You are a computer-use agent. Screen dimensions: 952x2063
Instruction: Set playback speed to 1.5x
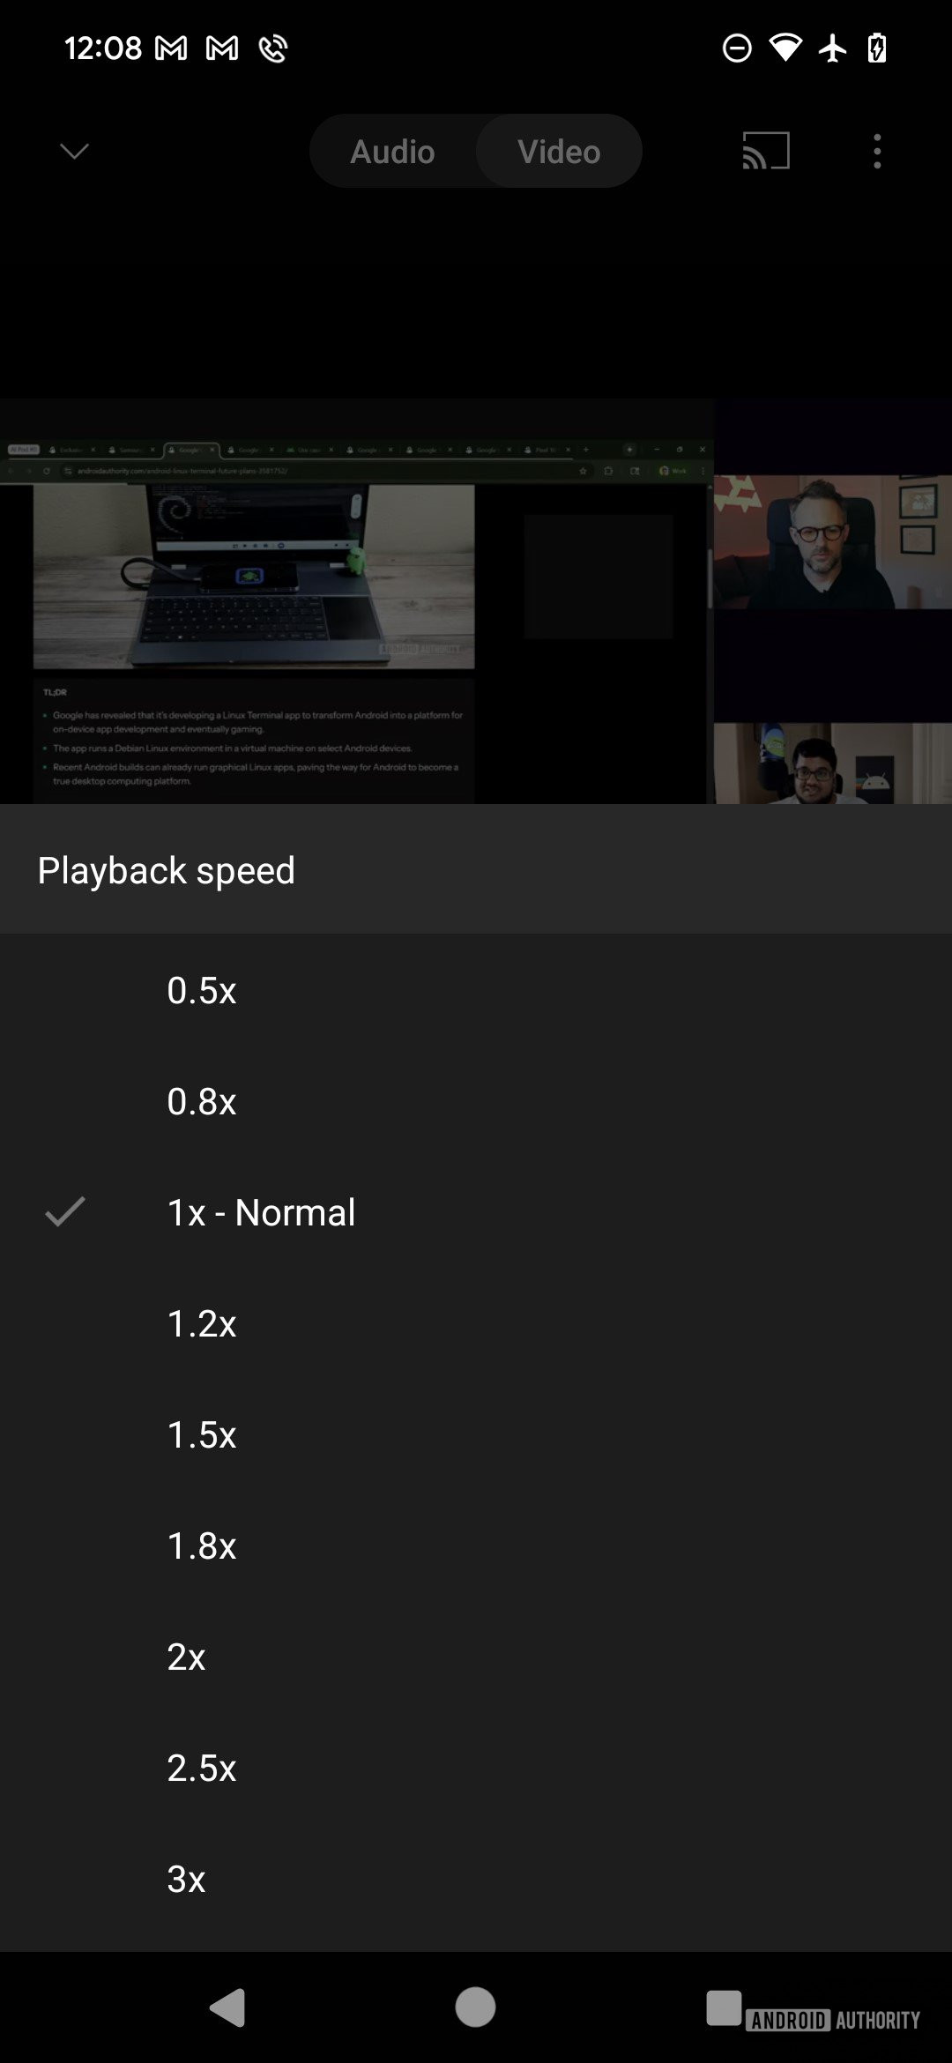(x=476, y=1434)
